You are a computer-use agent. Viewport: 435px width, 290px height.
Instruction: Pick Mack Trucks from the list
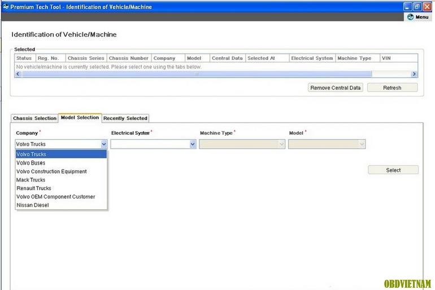[61, 180]
